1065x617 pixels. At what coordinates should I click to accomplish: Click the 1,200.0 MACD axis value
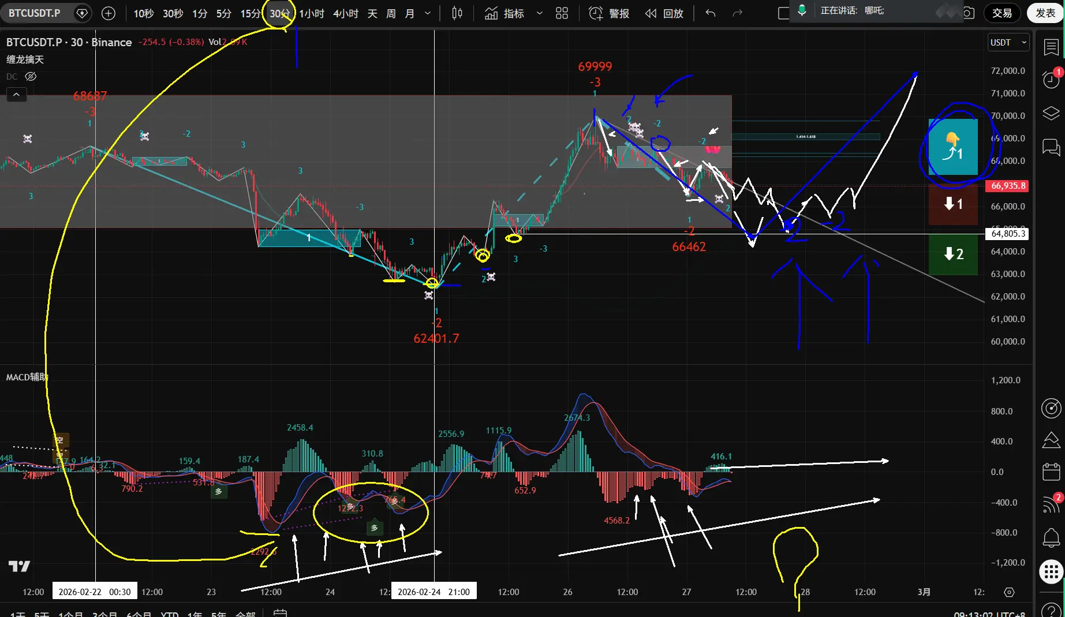coord(1006,380)
